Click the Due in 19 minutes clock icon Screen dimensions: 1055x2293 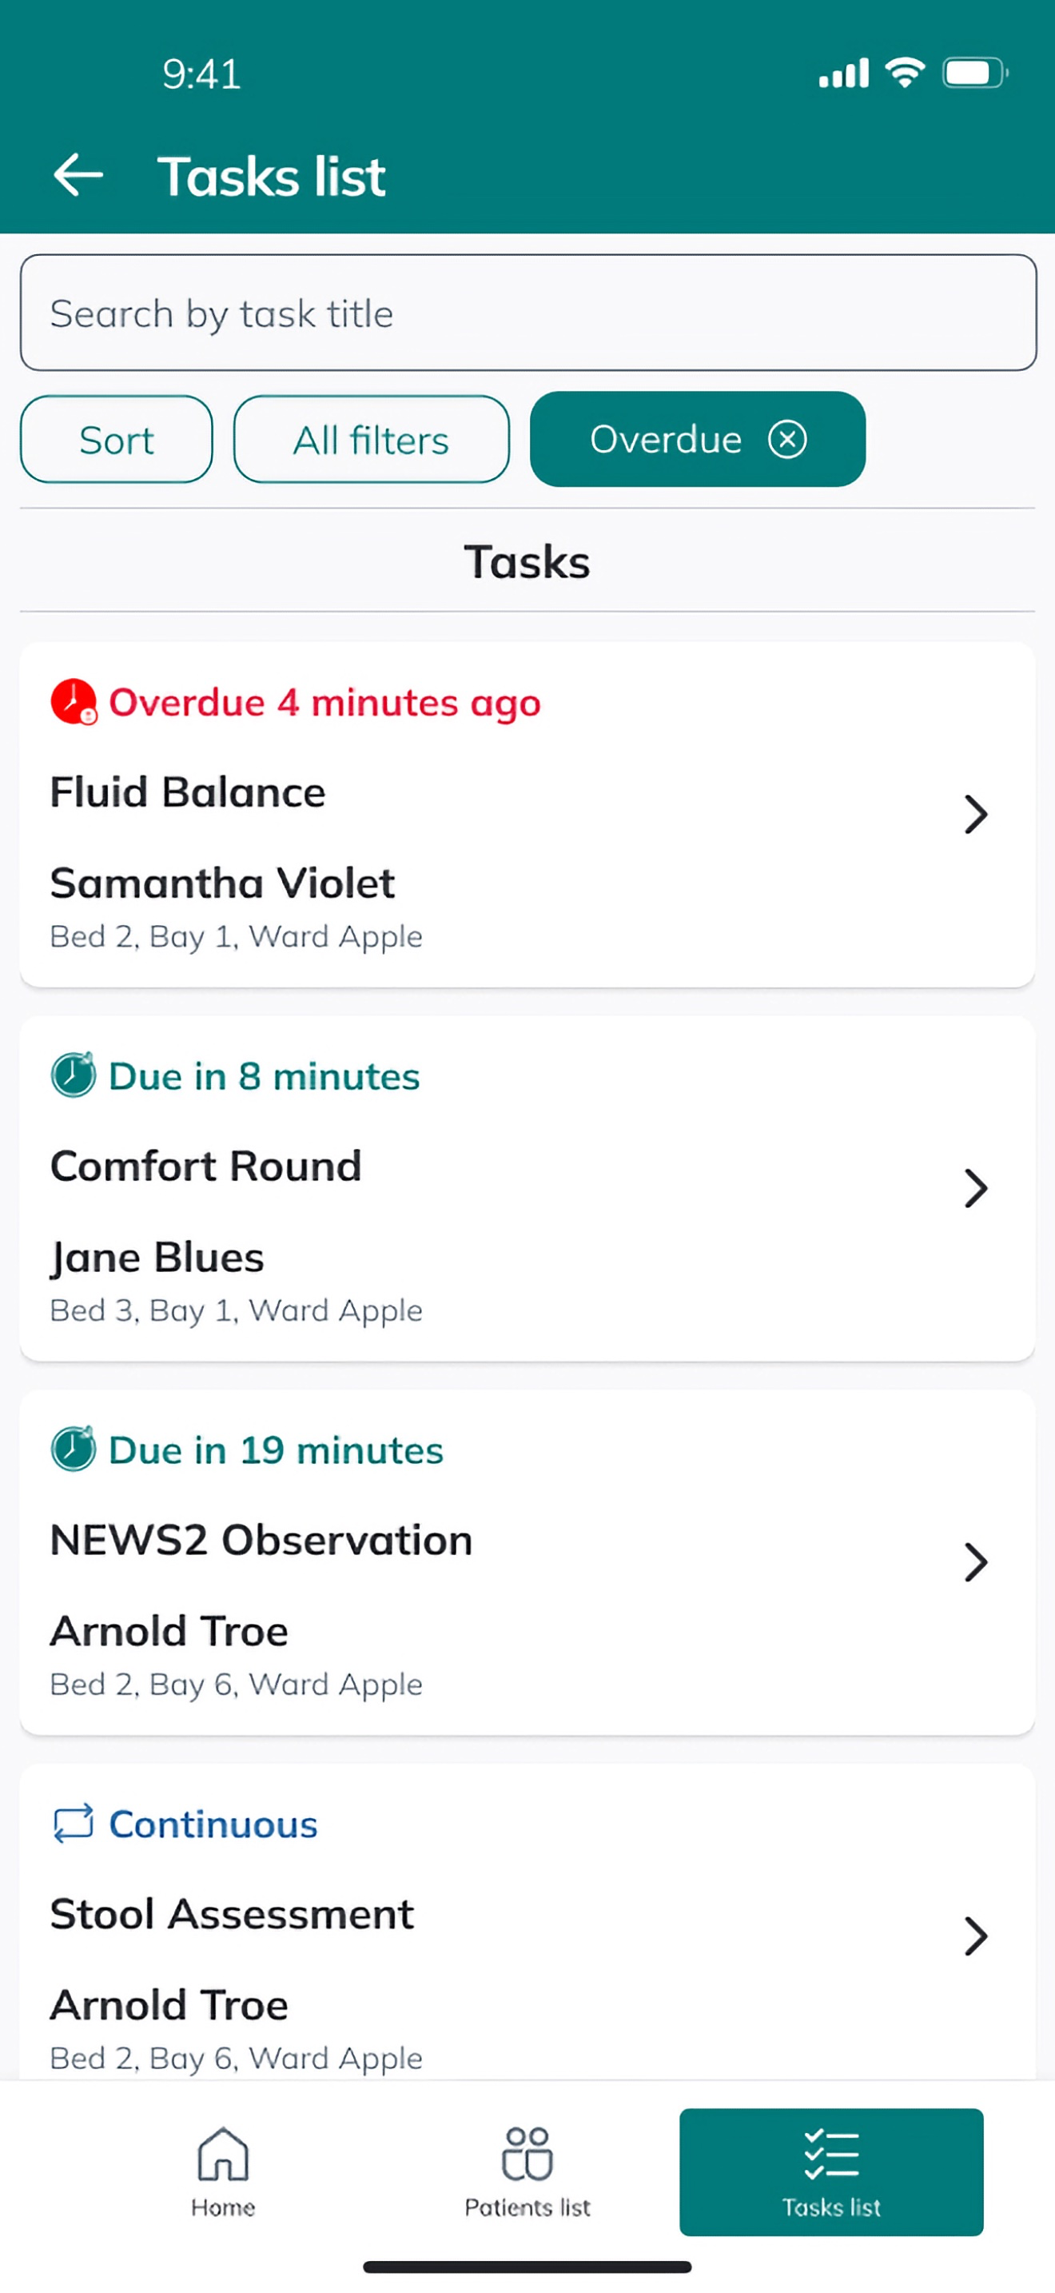pyautogui.click(x=74, y=1450)
